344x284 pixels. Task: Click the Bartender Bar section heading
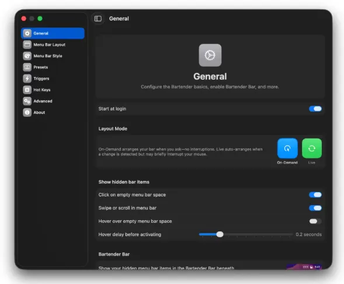pyautogui.click(x=114, y=254)
